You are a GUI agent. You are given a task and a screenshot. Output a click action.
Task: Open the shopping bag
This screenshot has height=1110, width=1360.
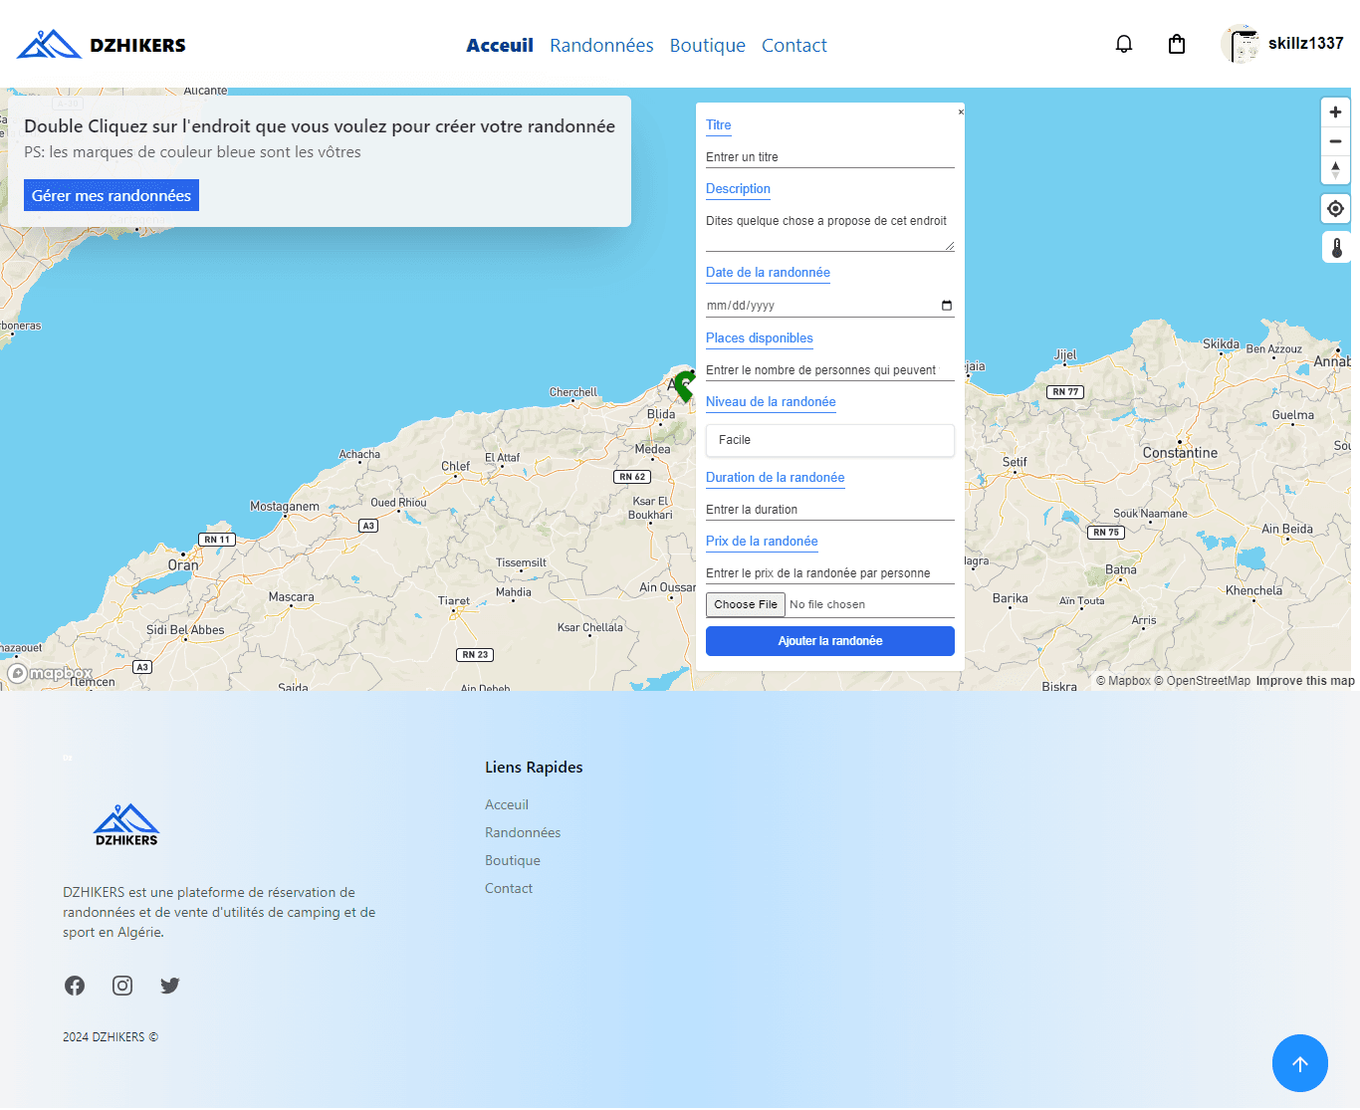coord(1176,44)
